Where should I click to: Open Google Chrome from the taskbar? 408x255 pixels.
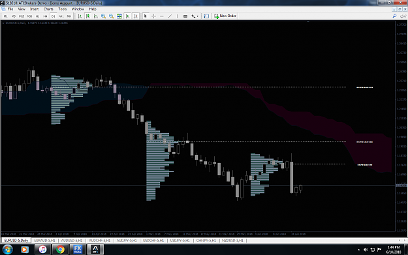60,250
